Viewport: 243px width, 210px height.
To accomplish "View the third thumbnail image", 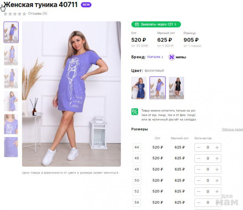I will click(11, 78).
